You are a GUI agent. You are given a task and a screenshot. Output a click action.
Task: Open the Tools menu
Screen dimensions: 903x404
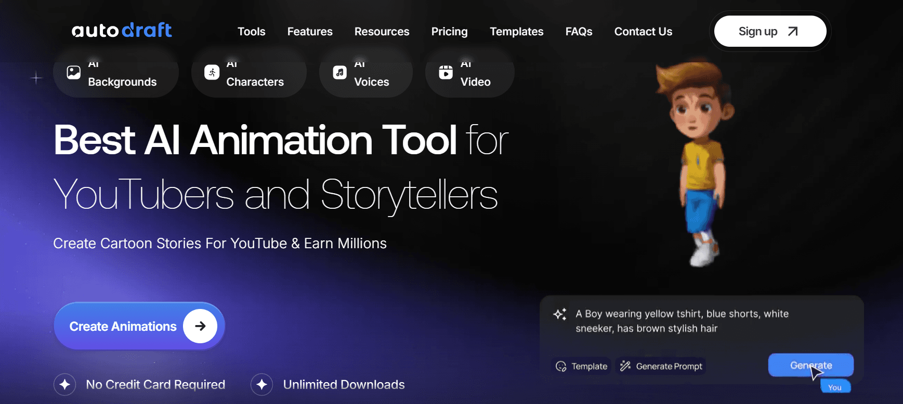tap(252, 32)
